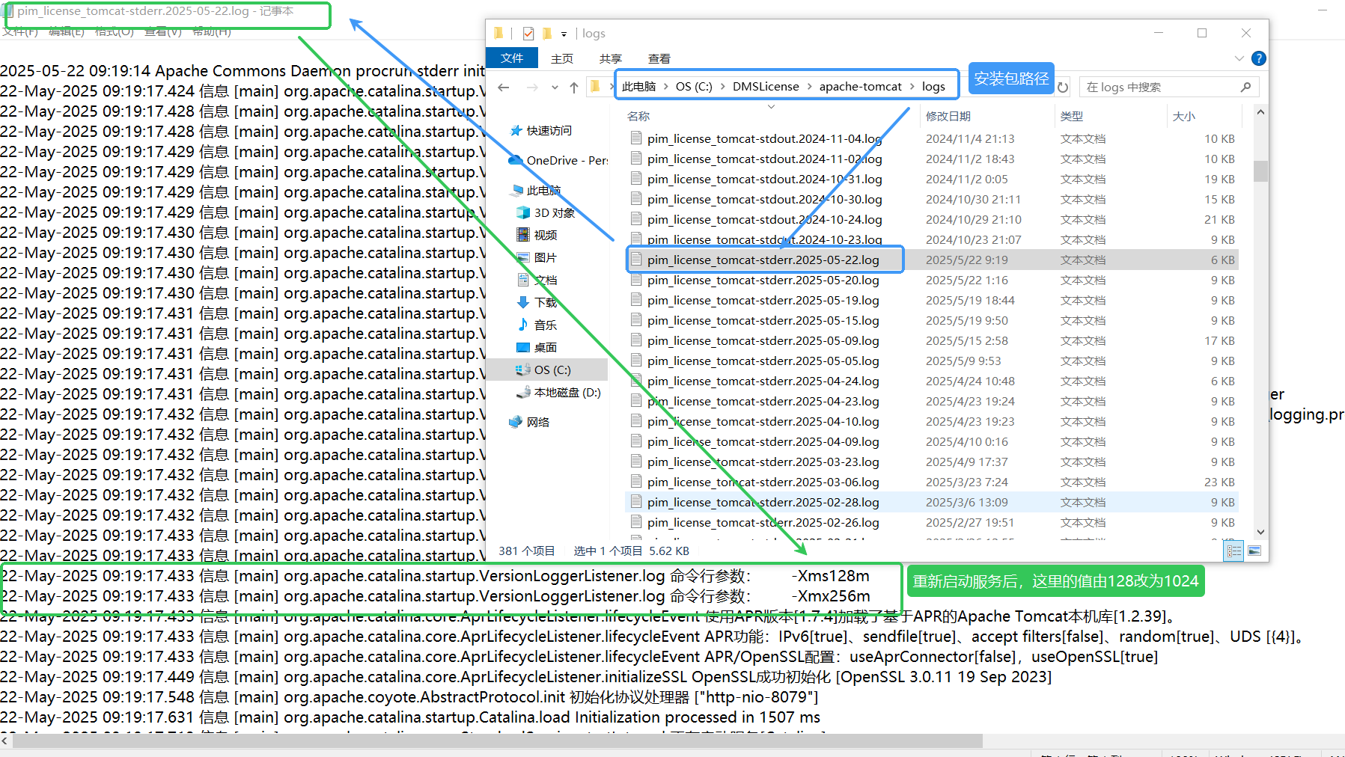Select pim_license_tomcat-stderr.2025-05-09.log file
Viewport: 1345px width, 757px height.
931,340
